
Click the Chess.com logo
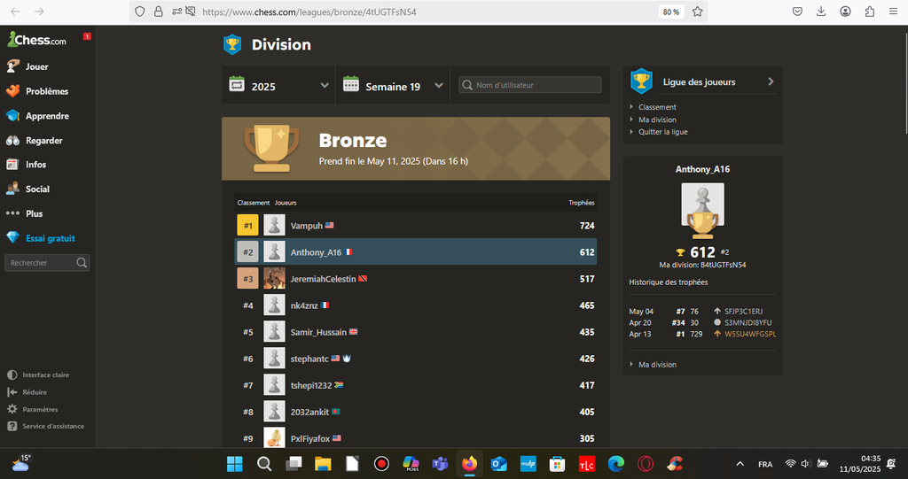coord(36,40)
